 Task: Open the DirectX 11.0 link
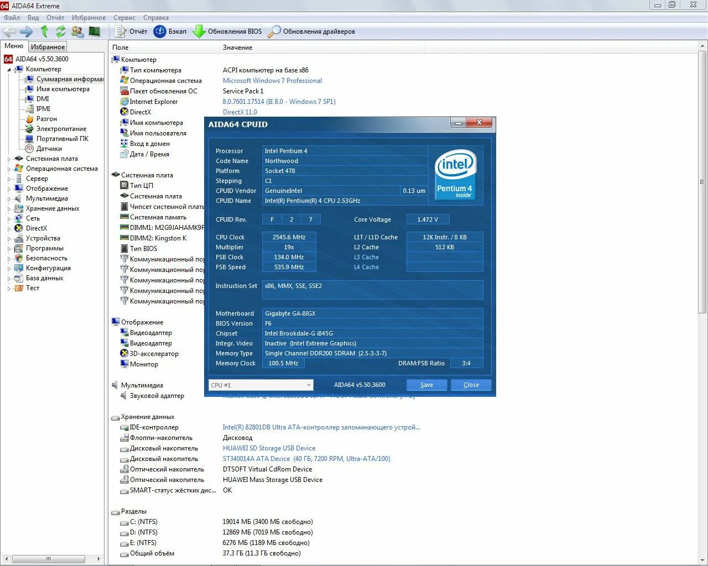click(240, 112)
